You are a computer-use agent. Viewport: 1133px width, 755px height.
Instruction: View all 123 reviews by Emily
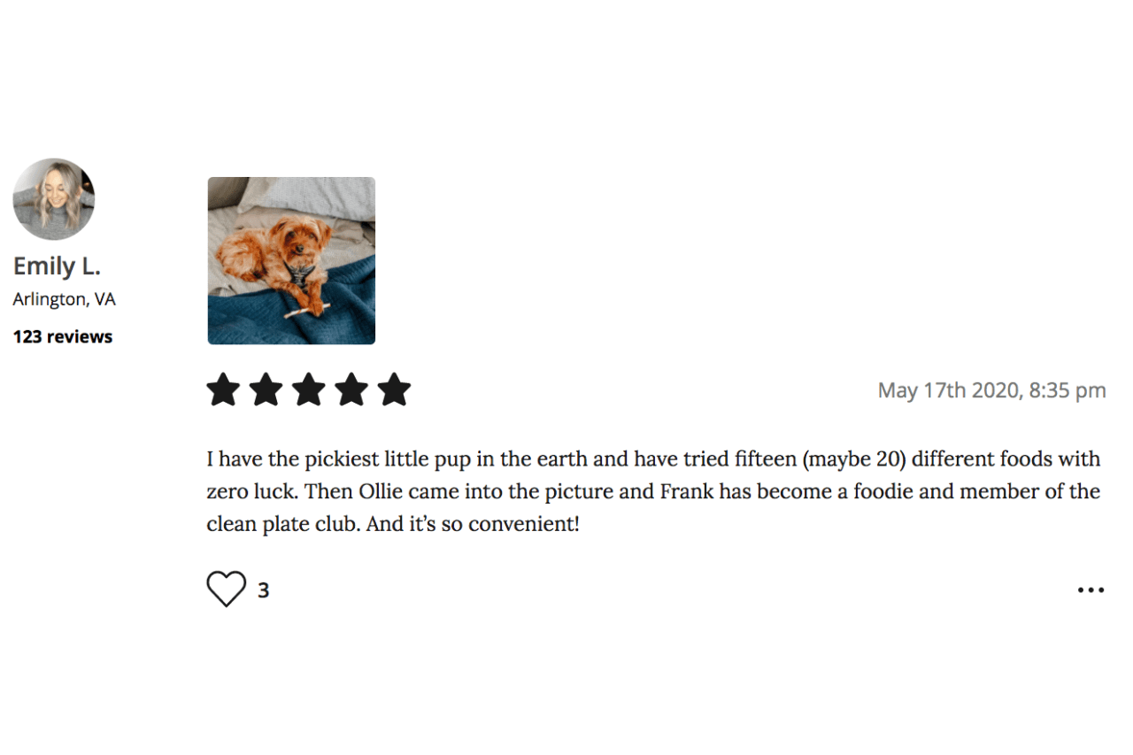(62, 336)
